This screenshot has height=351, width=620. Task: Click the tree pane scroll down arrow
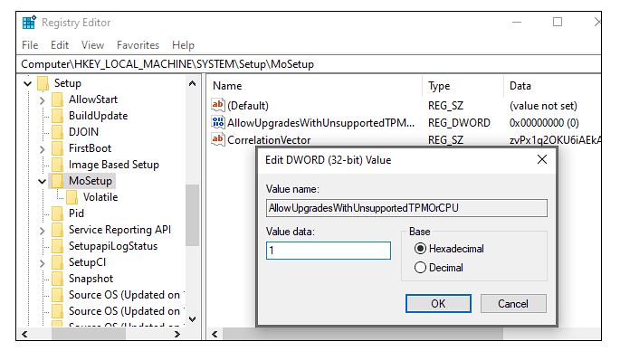tap(192, 319)
